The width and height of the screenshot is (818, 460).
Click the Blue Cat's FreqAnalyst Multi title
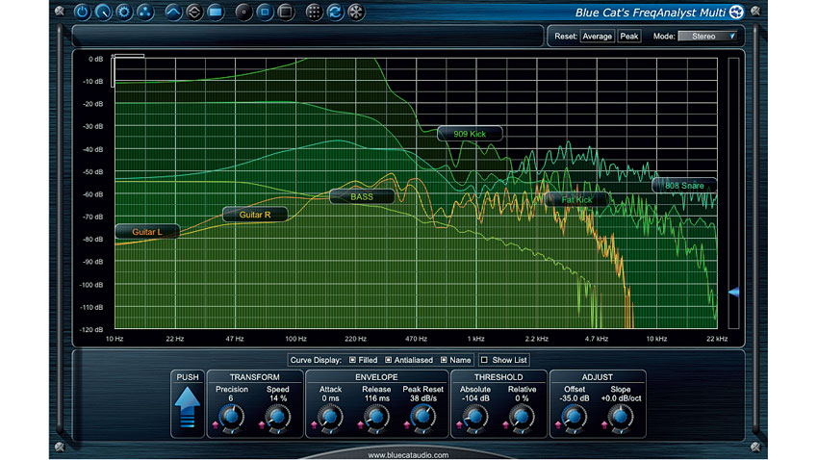(650, 13)
